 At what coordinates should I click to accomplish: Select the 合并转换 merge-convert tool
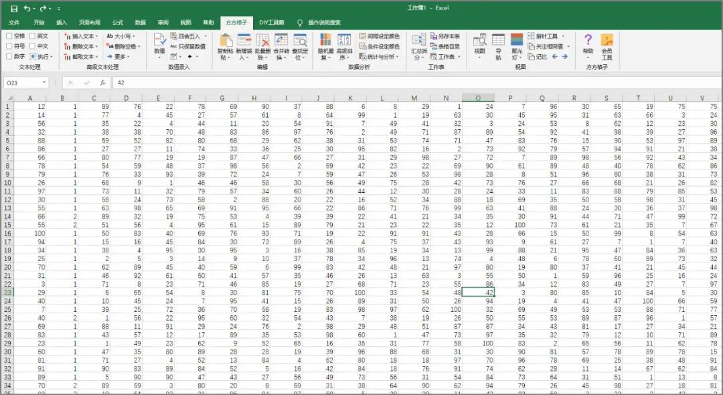pos(280,48)
